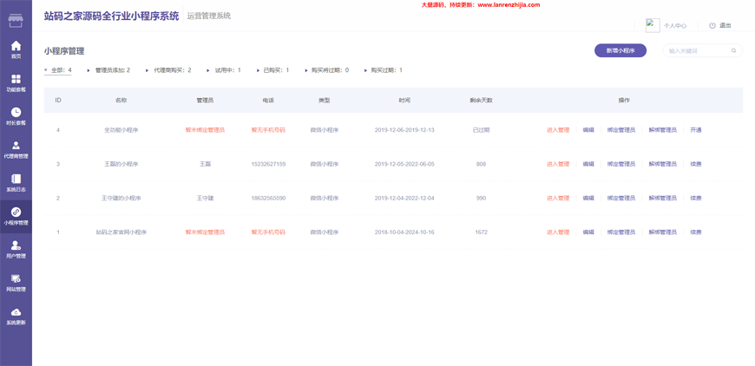755x366 pixels.
Task: Click 编辑 for 全功能小程序
Action: pyautogui.click(x=588, y=130)
